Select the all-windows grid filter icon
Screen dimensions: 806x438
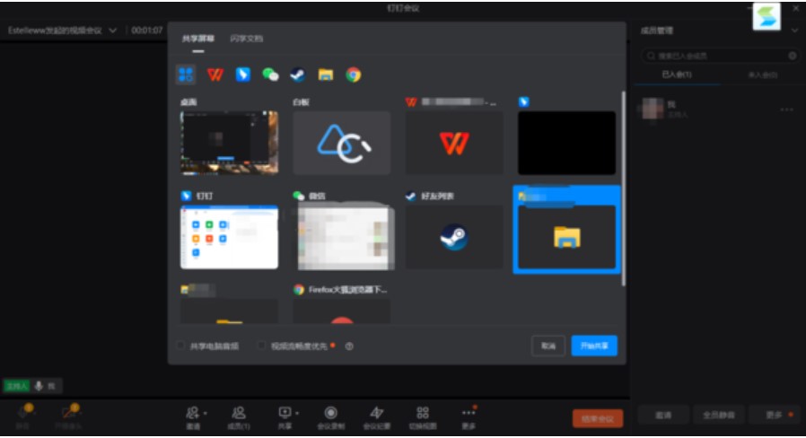click(186, 74)
